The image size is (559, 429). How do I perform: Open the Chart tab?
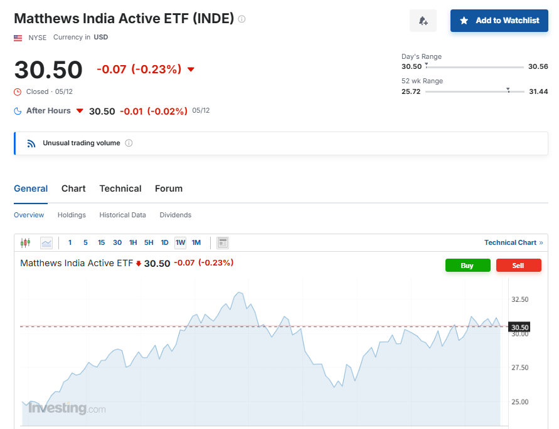tap(73, 189)
